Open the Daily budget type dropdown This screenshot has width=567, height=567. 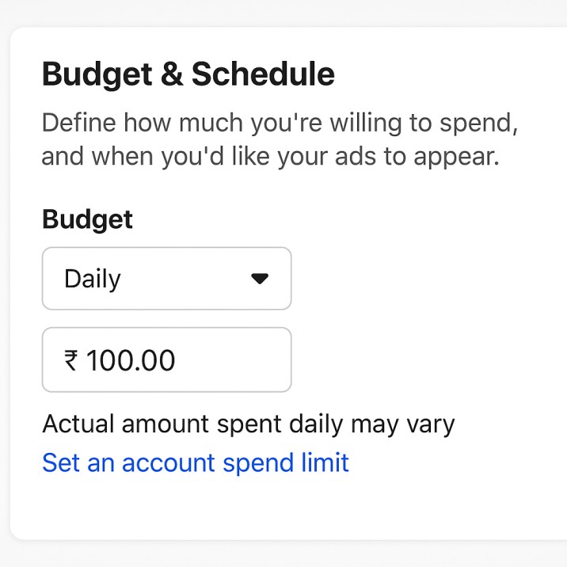click(x=166, y=279)
